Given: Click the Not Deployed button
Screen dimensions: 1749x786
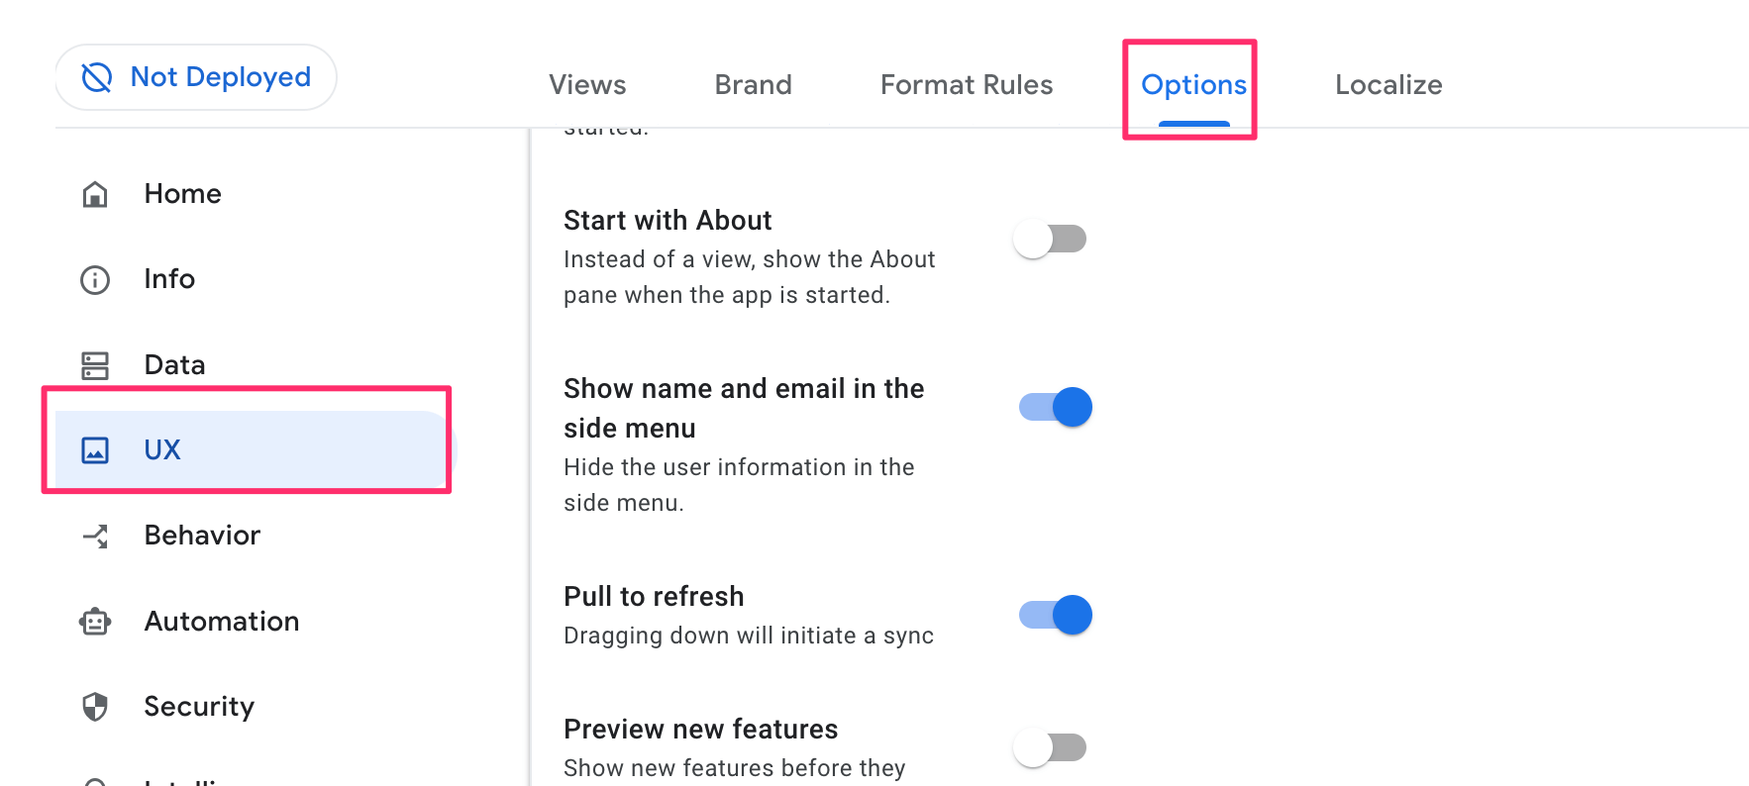Looking at the screenshot, I should [x=195, y=76].
